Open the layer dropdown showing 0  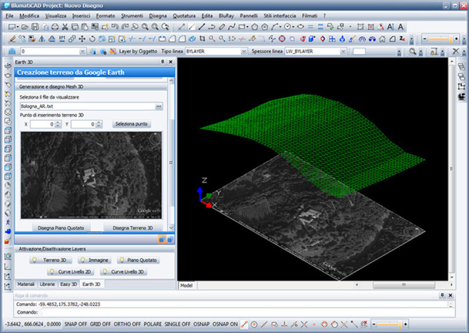tap(83, 52)
